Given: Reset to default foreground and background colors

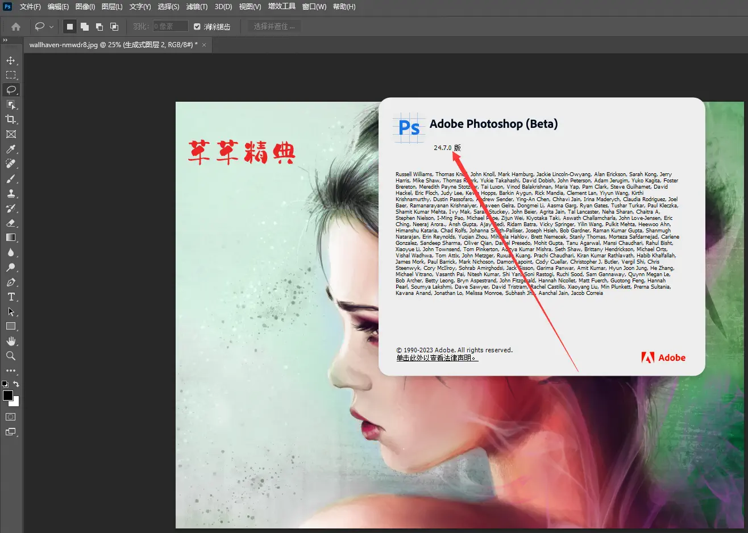Looking at the screenshot, I should coord(5,384).
